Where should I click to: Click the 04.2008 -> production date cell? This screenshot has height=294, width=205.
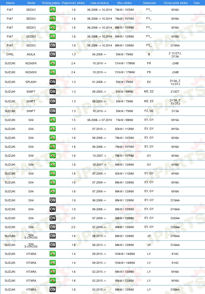coord(99,54)
